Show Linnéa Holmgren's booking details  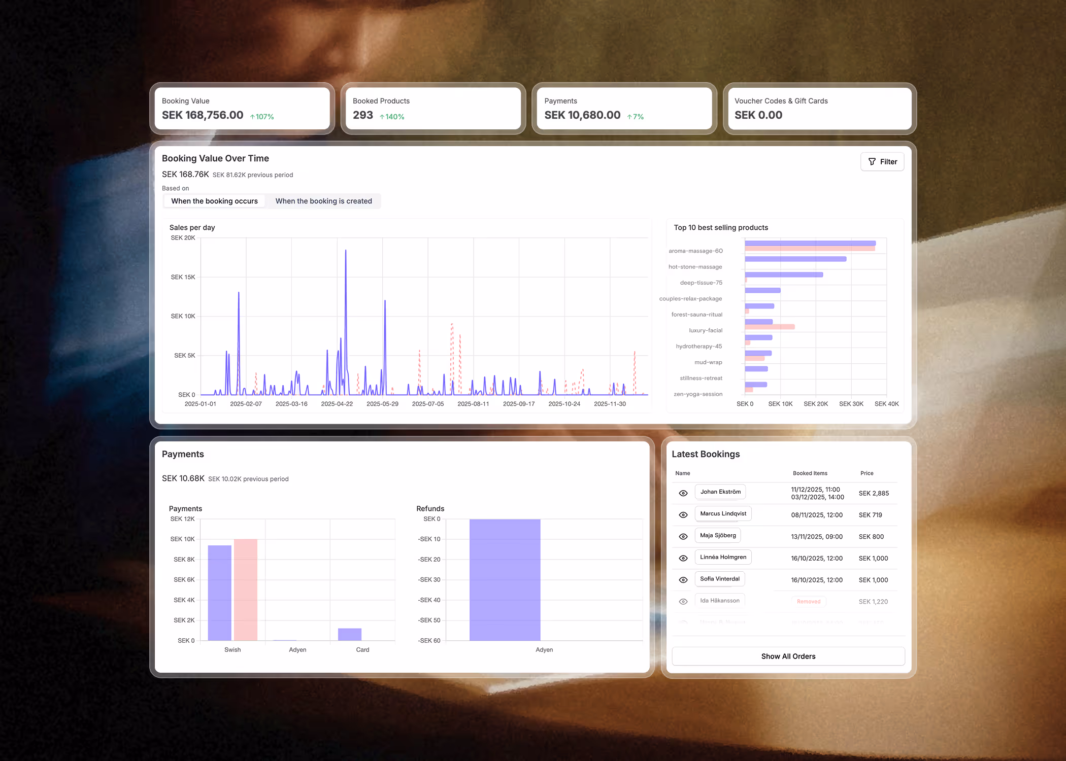click(683, 558)
